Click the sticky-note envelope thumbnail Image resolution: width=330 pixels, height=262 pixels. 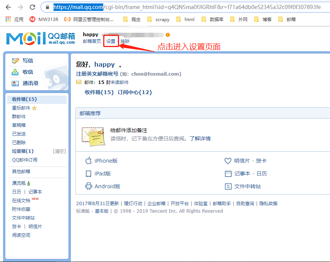pyautogui.click(x=93, y=137)
